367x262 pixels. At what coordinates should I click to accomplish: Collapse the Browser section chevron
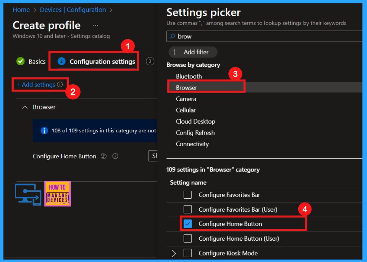[25, 107]
